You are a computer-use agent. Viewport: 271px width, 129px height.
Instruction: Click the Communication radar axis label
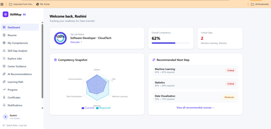tap(75, 79)
